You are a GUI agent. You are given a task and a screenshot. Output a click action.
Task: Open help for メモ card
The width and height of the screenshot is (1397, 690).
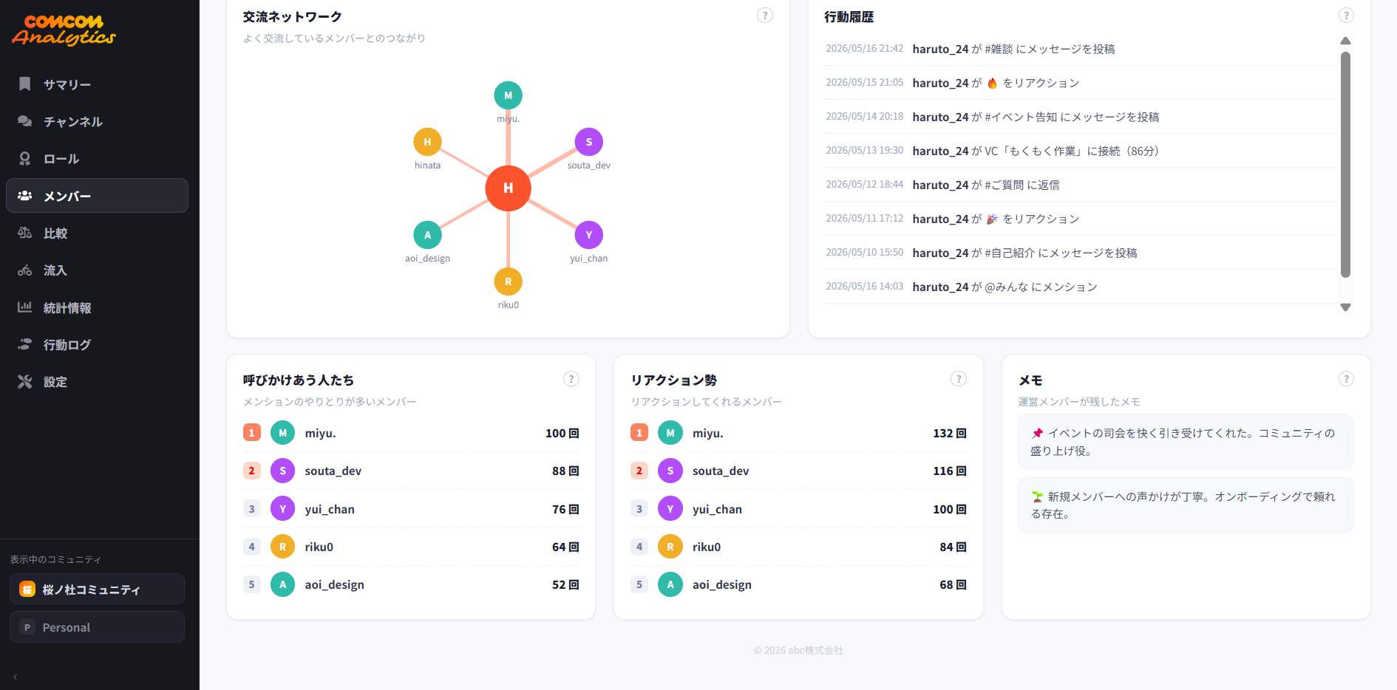(x=1346, y=379)
